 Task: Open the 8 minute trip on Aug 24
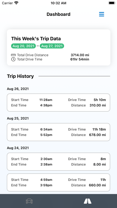pos(59,162)
